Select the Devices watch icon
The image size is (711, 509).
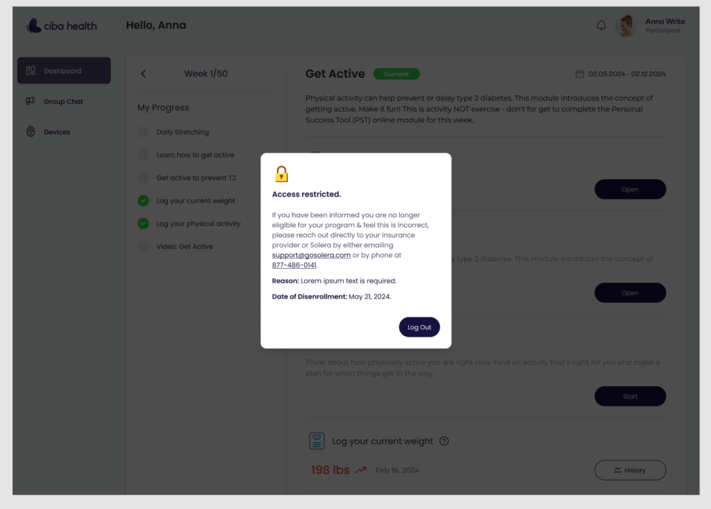[31, 132]
